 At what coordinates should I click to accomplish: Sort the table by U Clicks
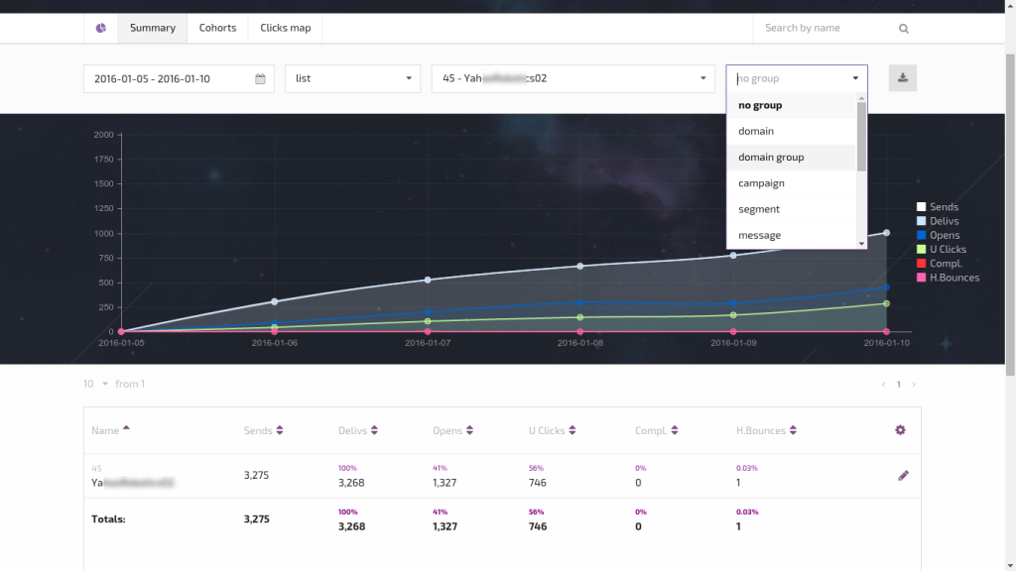(x=552, y=430)
